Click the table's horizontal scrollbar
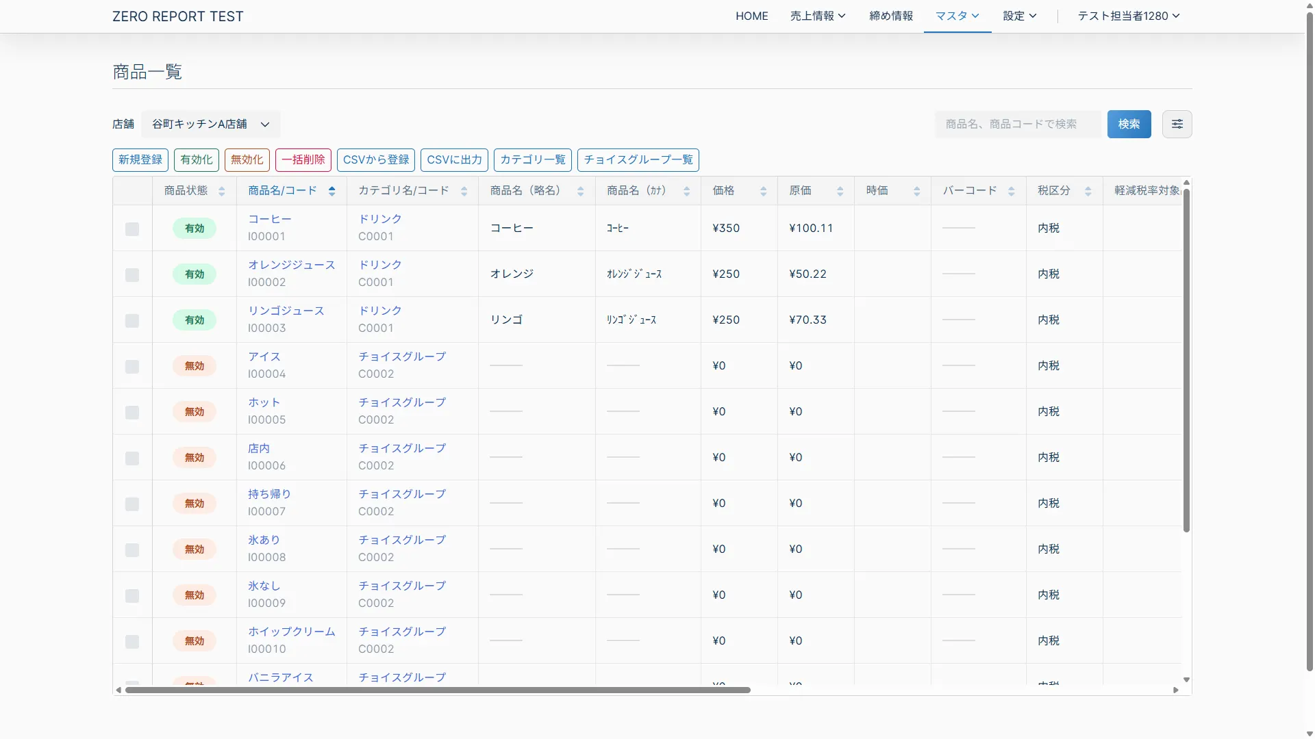This screenshot has height=739, width=1315. [438, 690]
